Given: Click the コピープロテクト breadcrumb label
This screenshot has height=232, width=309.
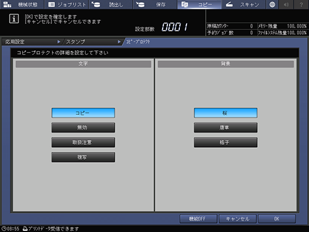Looking at the screenshot, I should coord(138,42).
